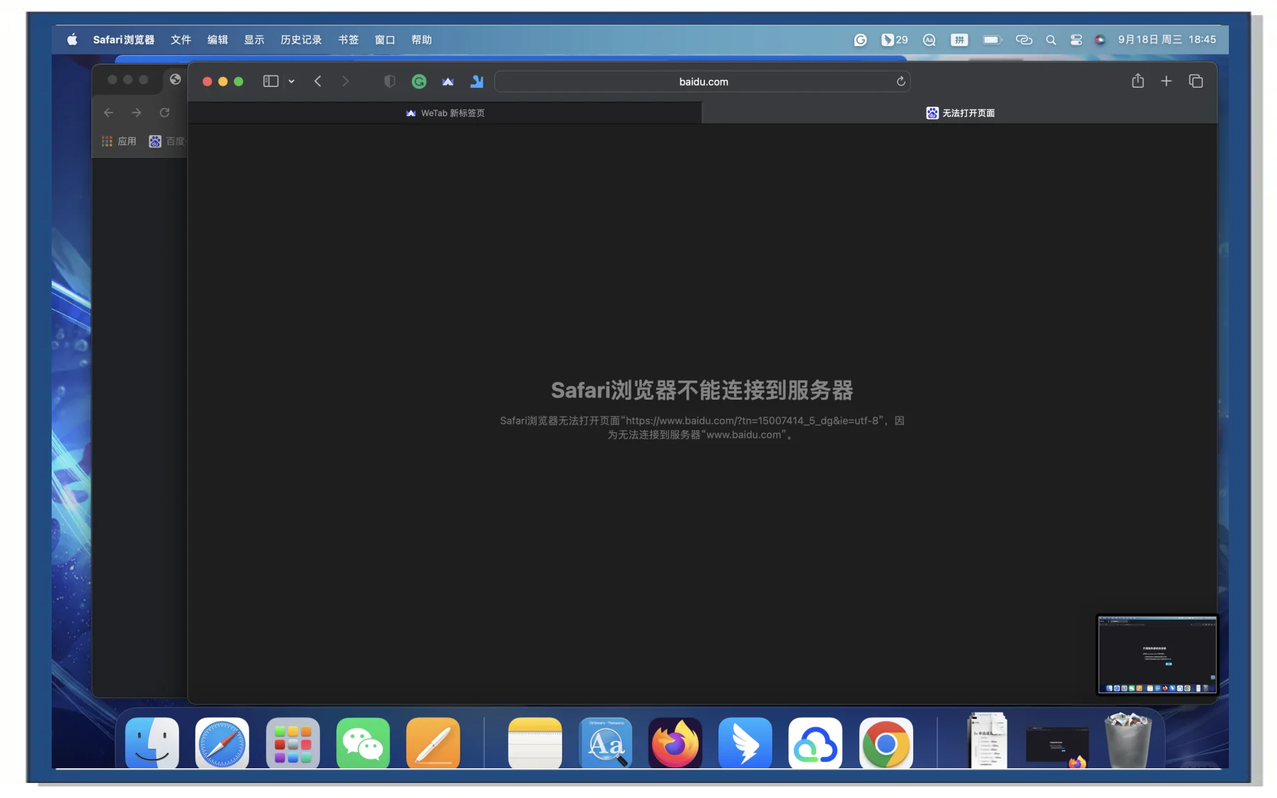Image resolution: width=1277 pixels, height=798 pixels.
Task: Go back in Safari
Action: pyautogui.click(x=318, y=81)
